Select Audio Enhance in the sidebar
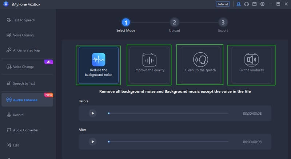The width and height of the screenshot is (291, 159). click(x=27, y=99)
